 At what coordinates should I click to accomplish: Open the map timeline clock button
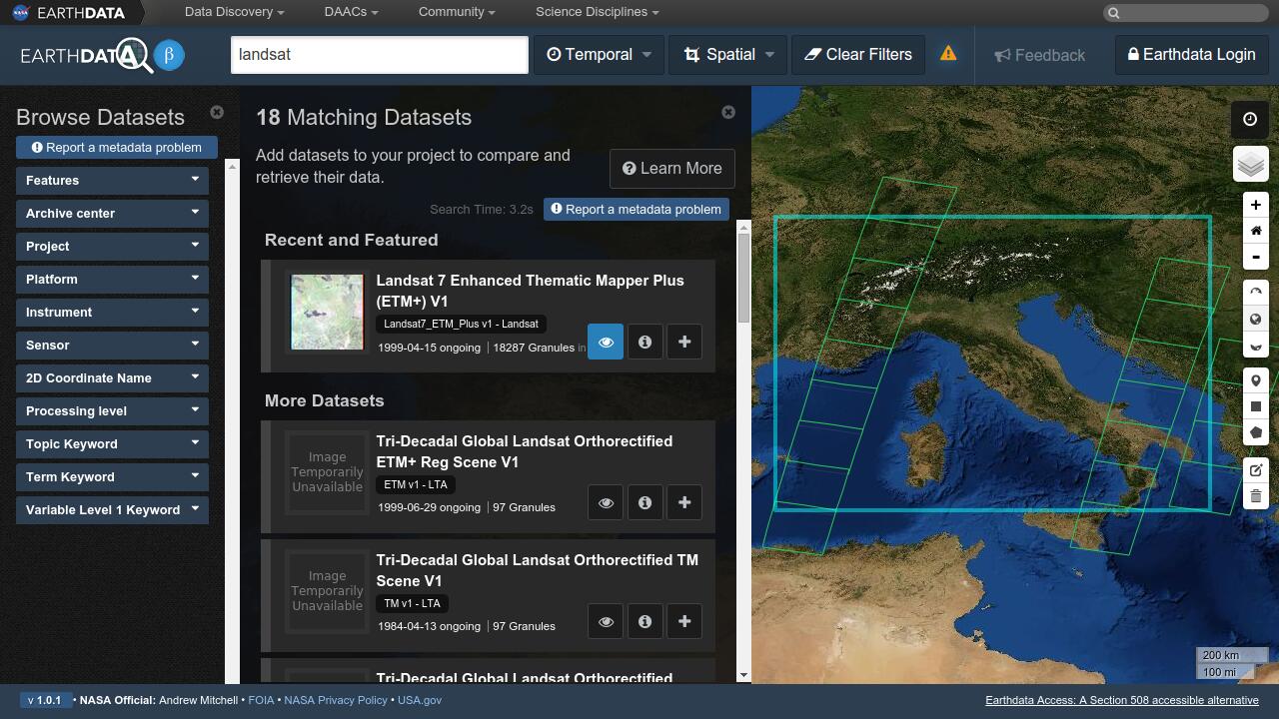click(1250, 119)
